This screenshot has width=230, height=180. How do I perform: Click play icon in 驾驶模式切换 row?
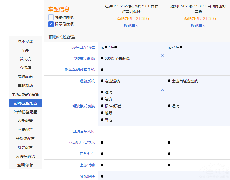pyautogui.click(x=162, y=89)
